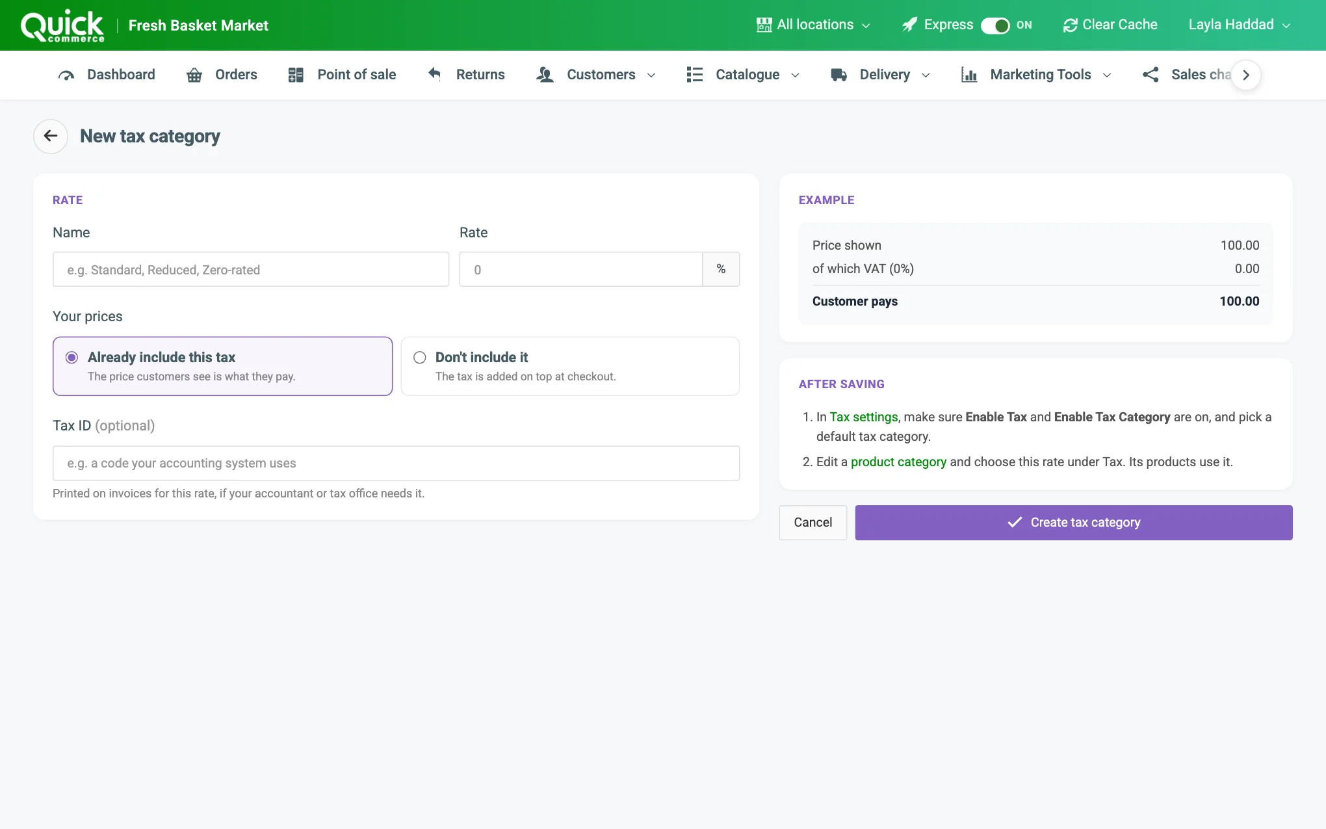Click the Cancel button
This screenshot has height=829, width=1326.
(812, 523)
